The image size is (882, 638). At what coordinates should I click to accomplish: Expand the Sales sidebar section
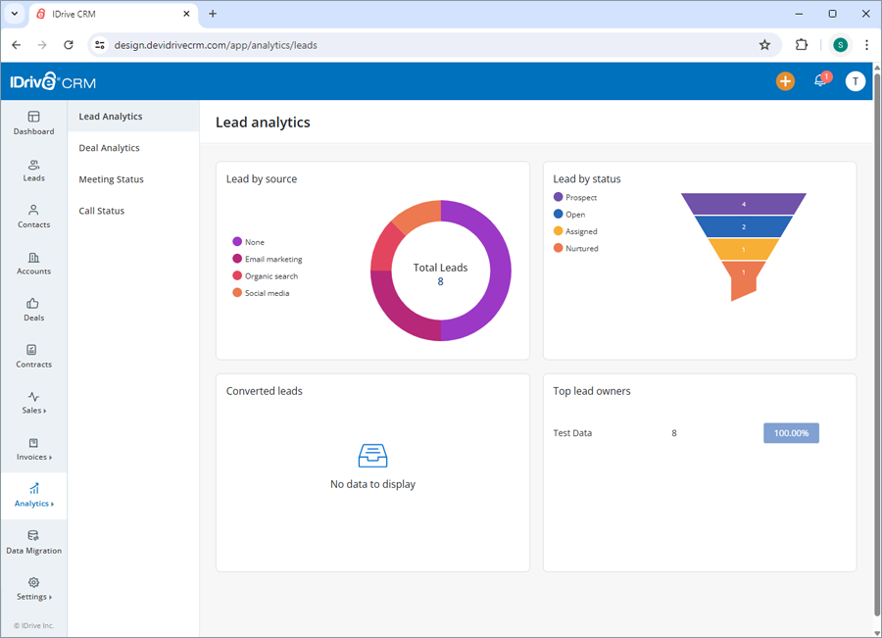(33, 404)
